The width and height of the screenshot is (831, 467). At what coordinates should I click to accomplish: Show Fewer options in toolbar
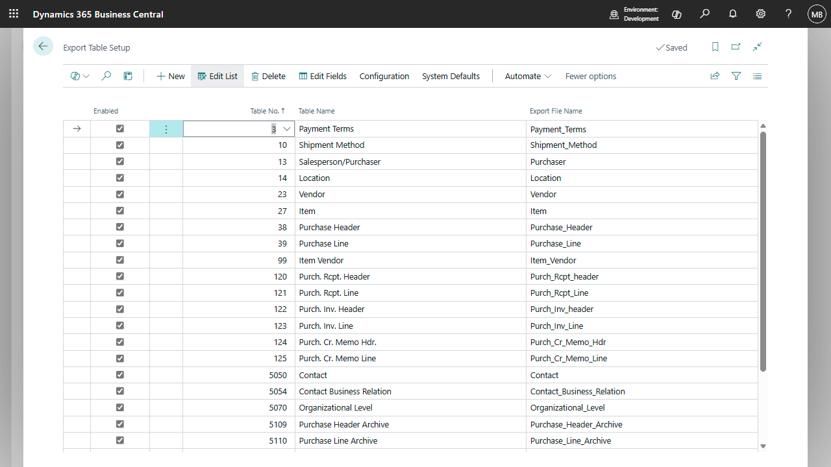591,76
